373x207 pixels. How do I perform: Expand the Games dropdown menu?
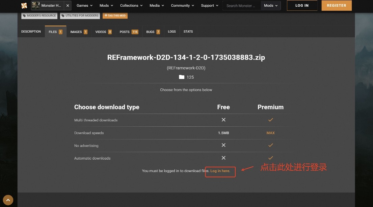[84, 6]
